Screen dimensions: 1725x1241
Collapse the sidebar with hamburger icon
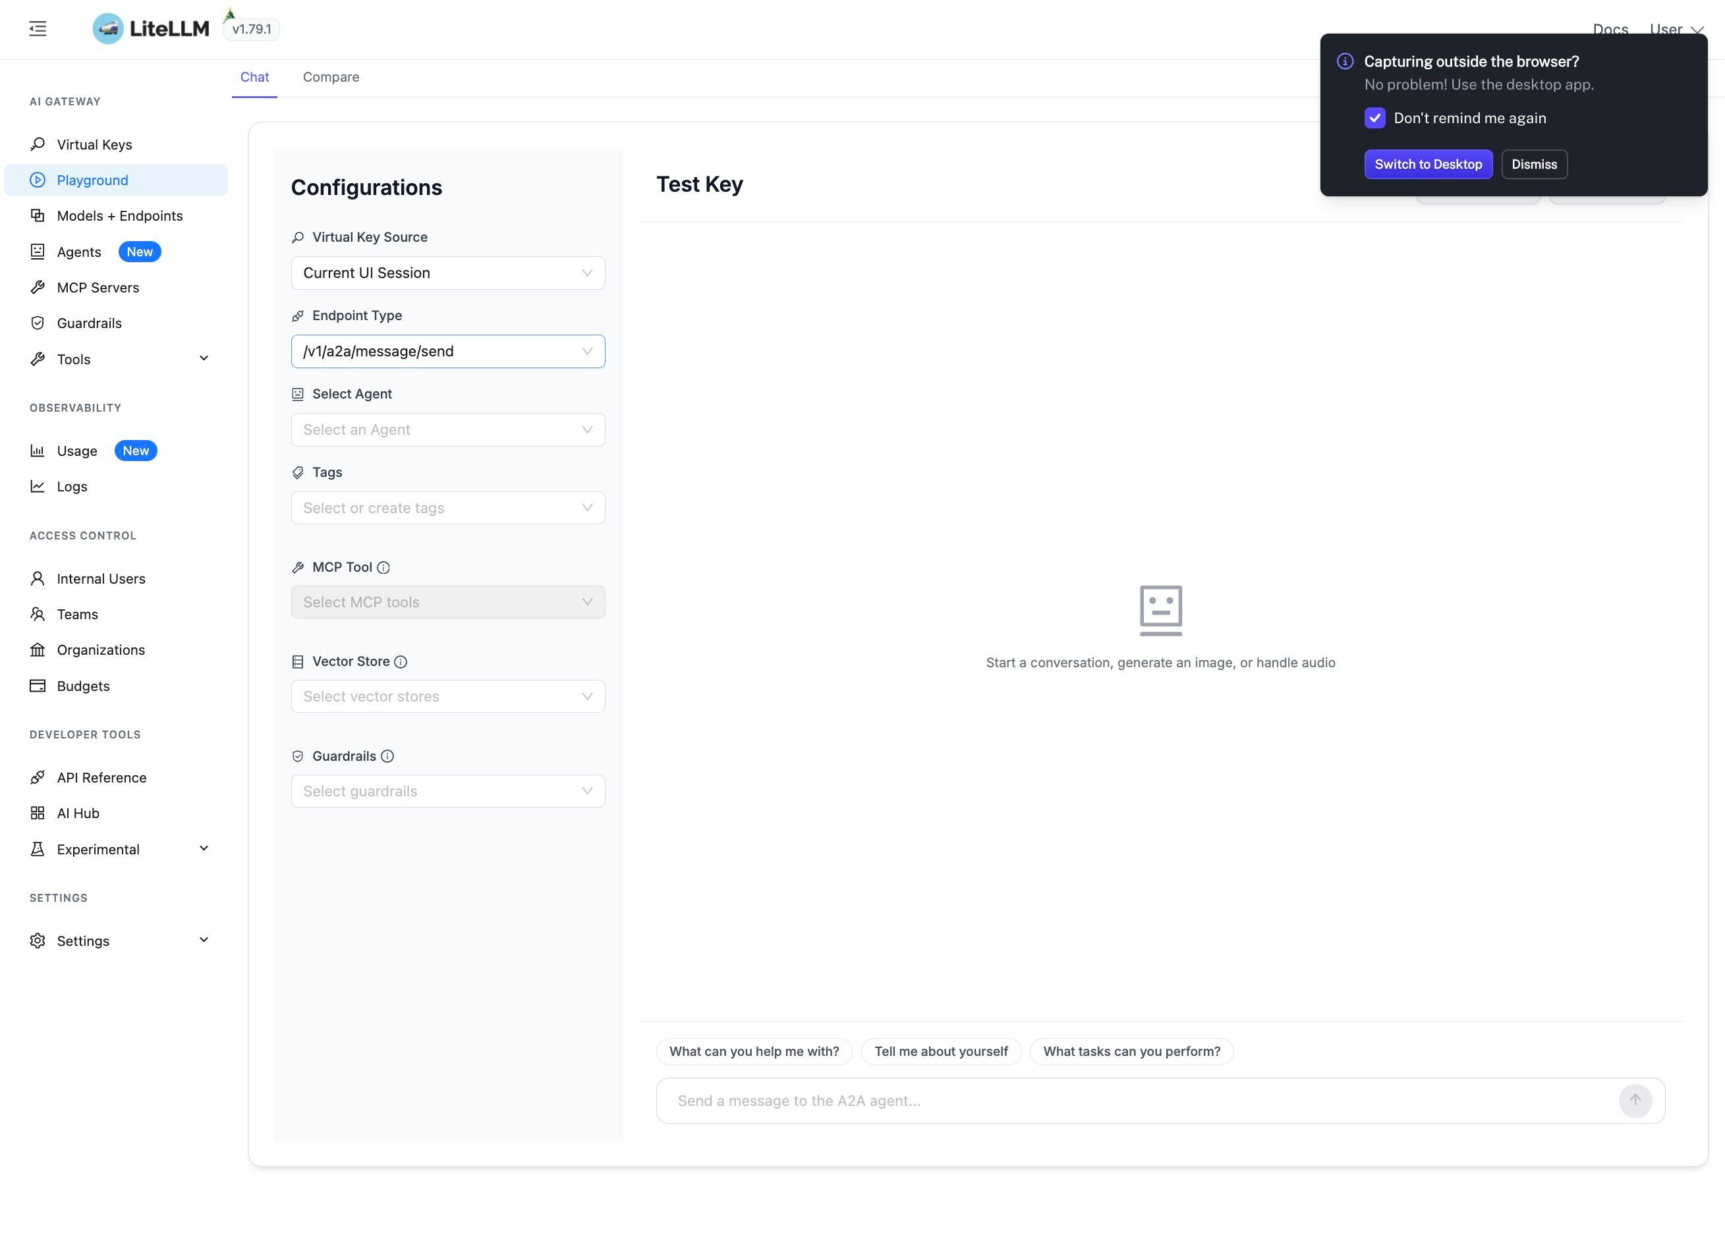38,28
